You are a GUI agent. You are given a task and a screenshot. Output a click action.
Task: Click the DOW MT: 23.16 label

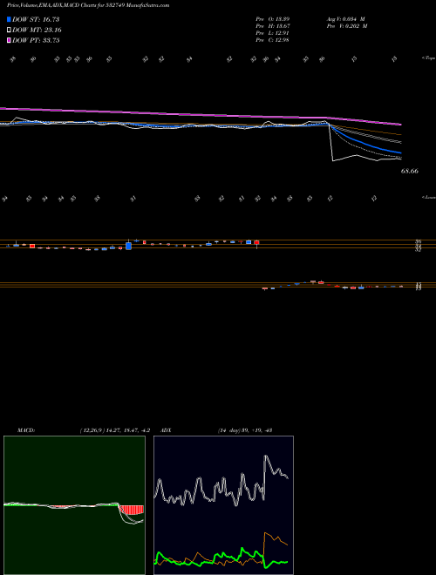pyautogui.click(x=37, y=30)
